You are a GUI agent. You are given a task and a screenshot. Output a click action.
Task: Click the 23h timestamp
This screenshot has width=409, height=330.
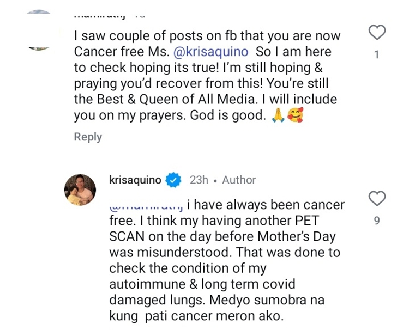pyautogui.click(x=199, y=180)
